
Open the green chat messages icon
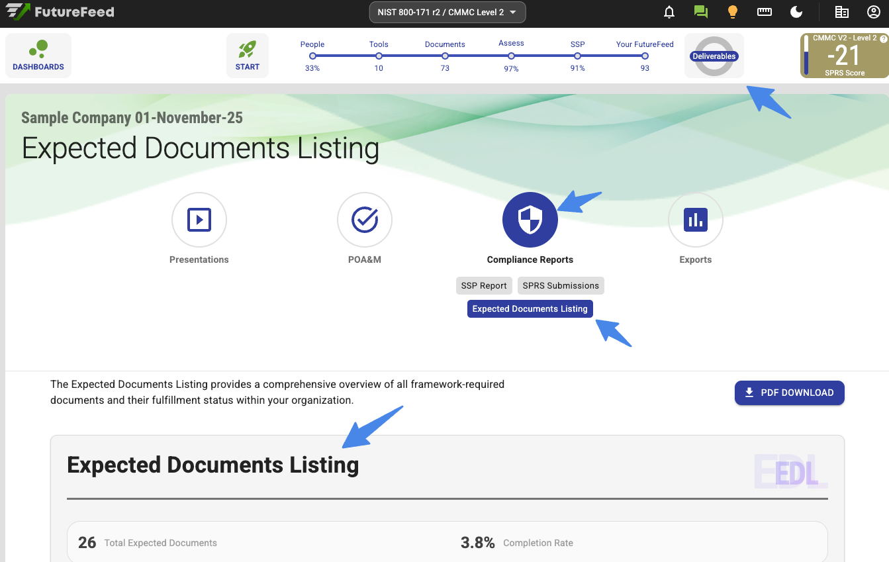[700, 11]
